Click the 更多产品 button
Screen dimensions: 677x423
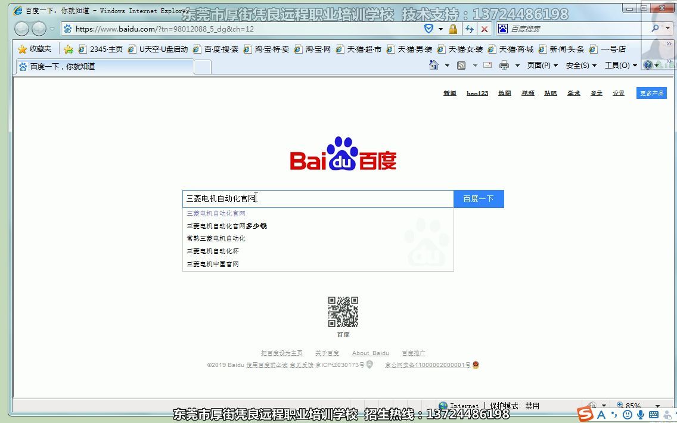click(651, 93)
